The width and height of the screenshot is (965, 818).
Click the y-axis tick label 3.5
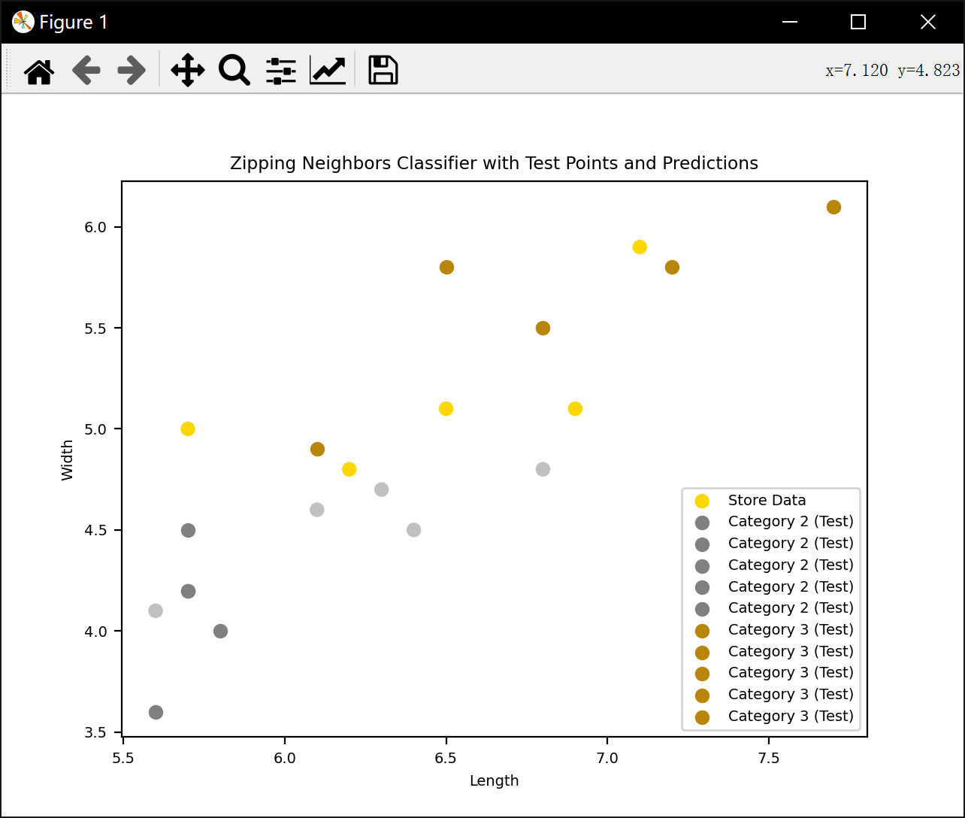(x=95, y=732)
